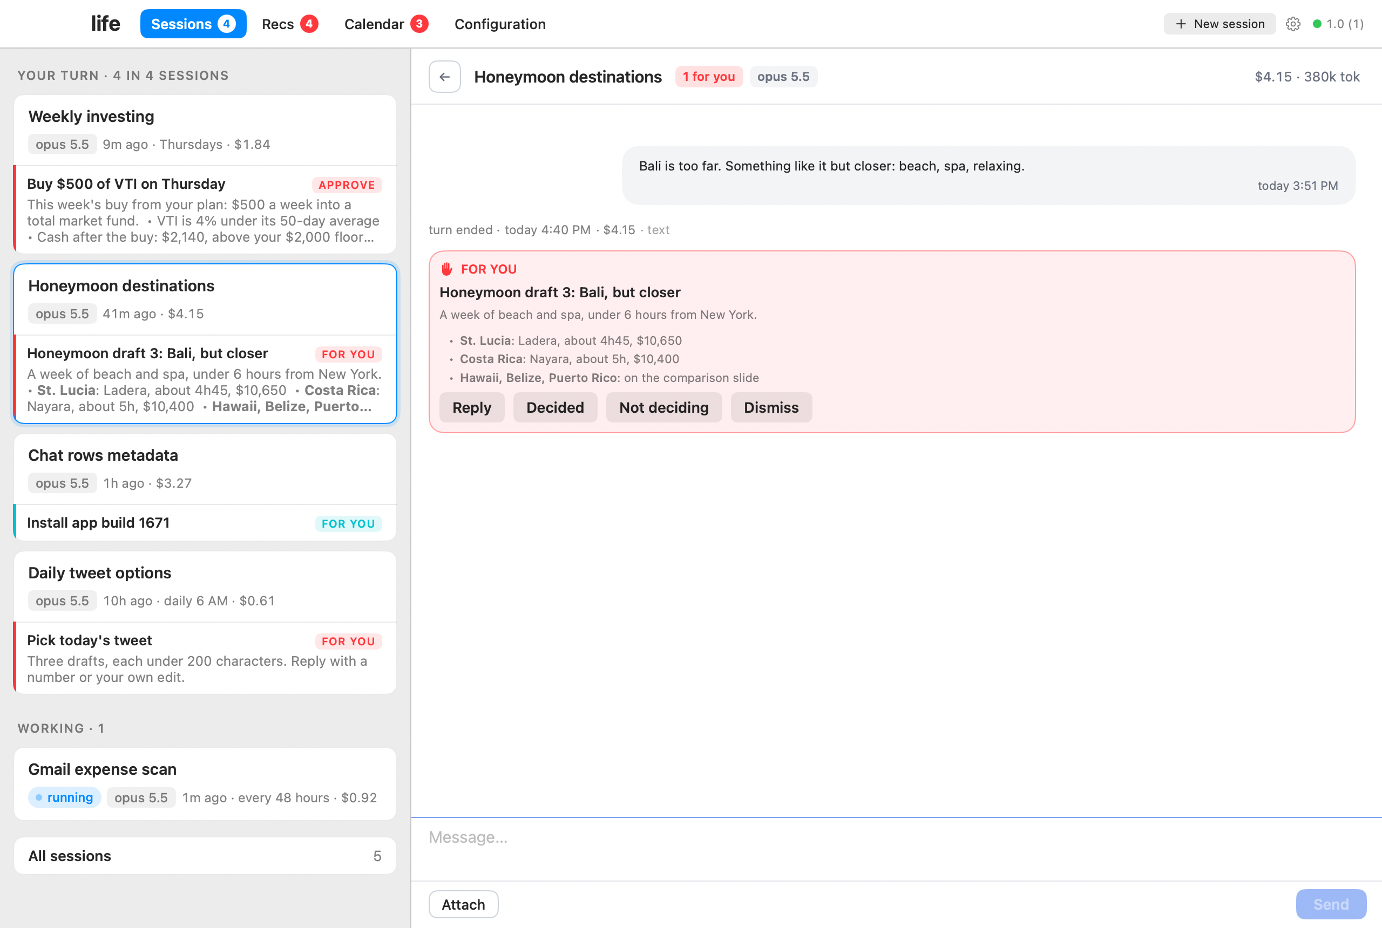Click the Calendar count badge 3
The image size is (1382, 928).
point(419,24)
